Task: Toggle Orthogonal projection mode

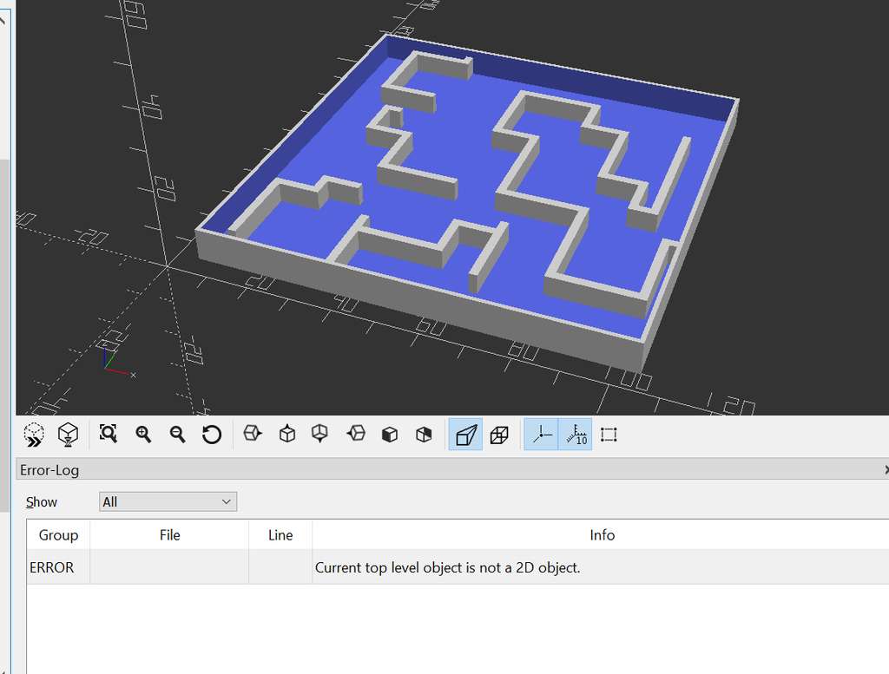Action: click(499, 435)
